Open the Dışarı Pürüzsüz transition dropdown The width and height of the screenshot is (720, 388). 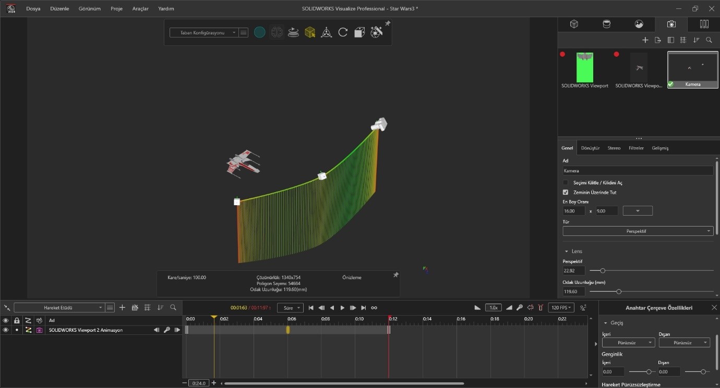(685, 343)
